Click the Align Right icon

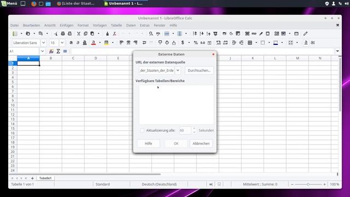[135, 43]
